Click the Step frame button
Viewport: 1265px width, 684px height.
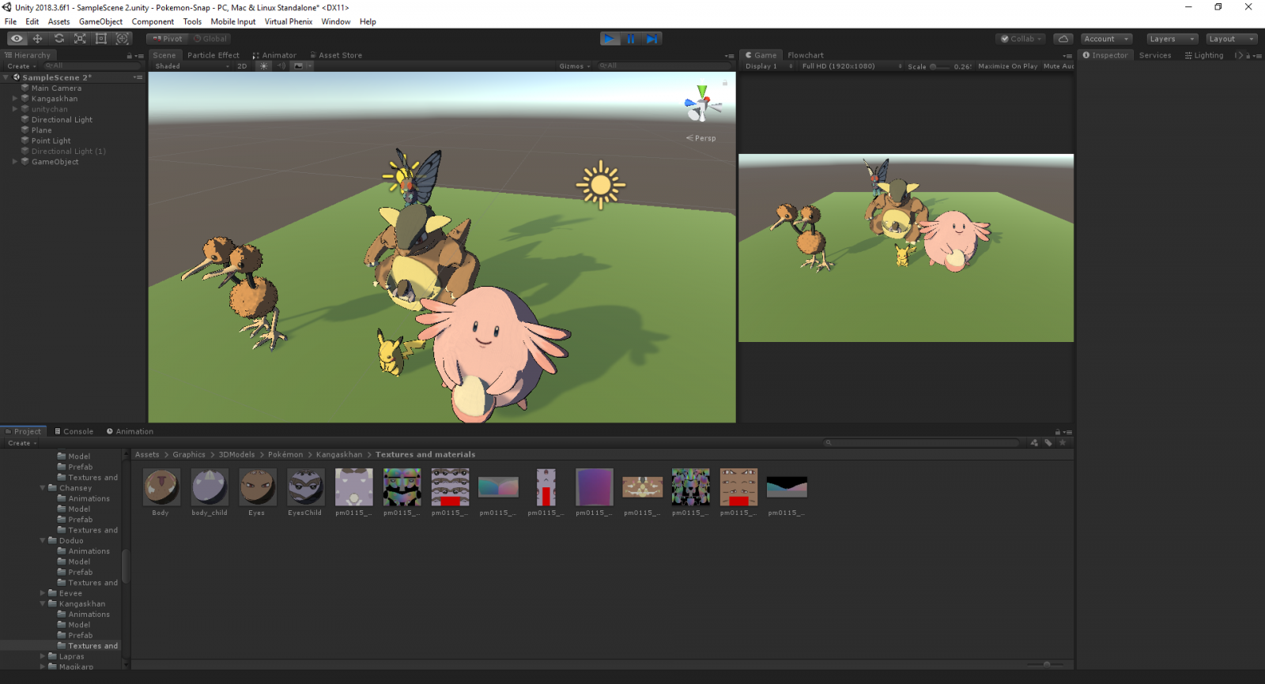click(x=651, y=39)
